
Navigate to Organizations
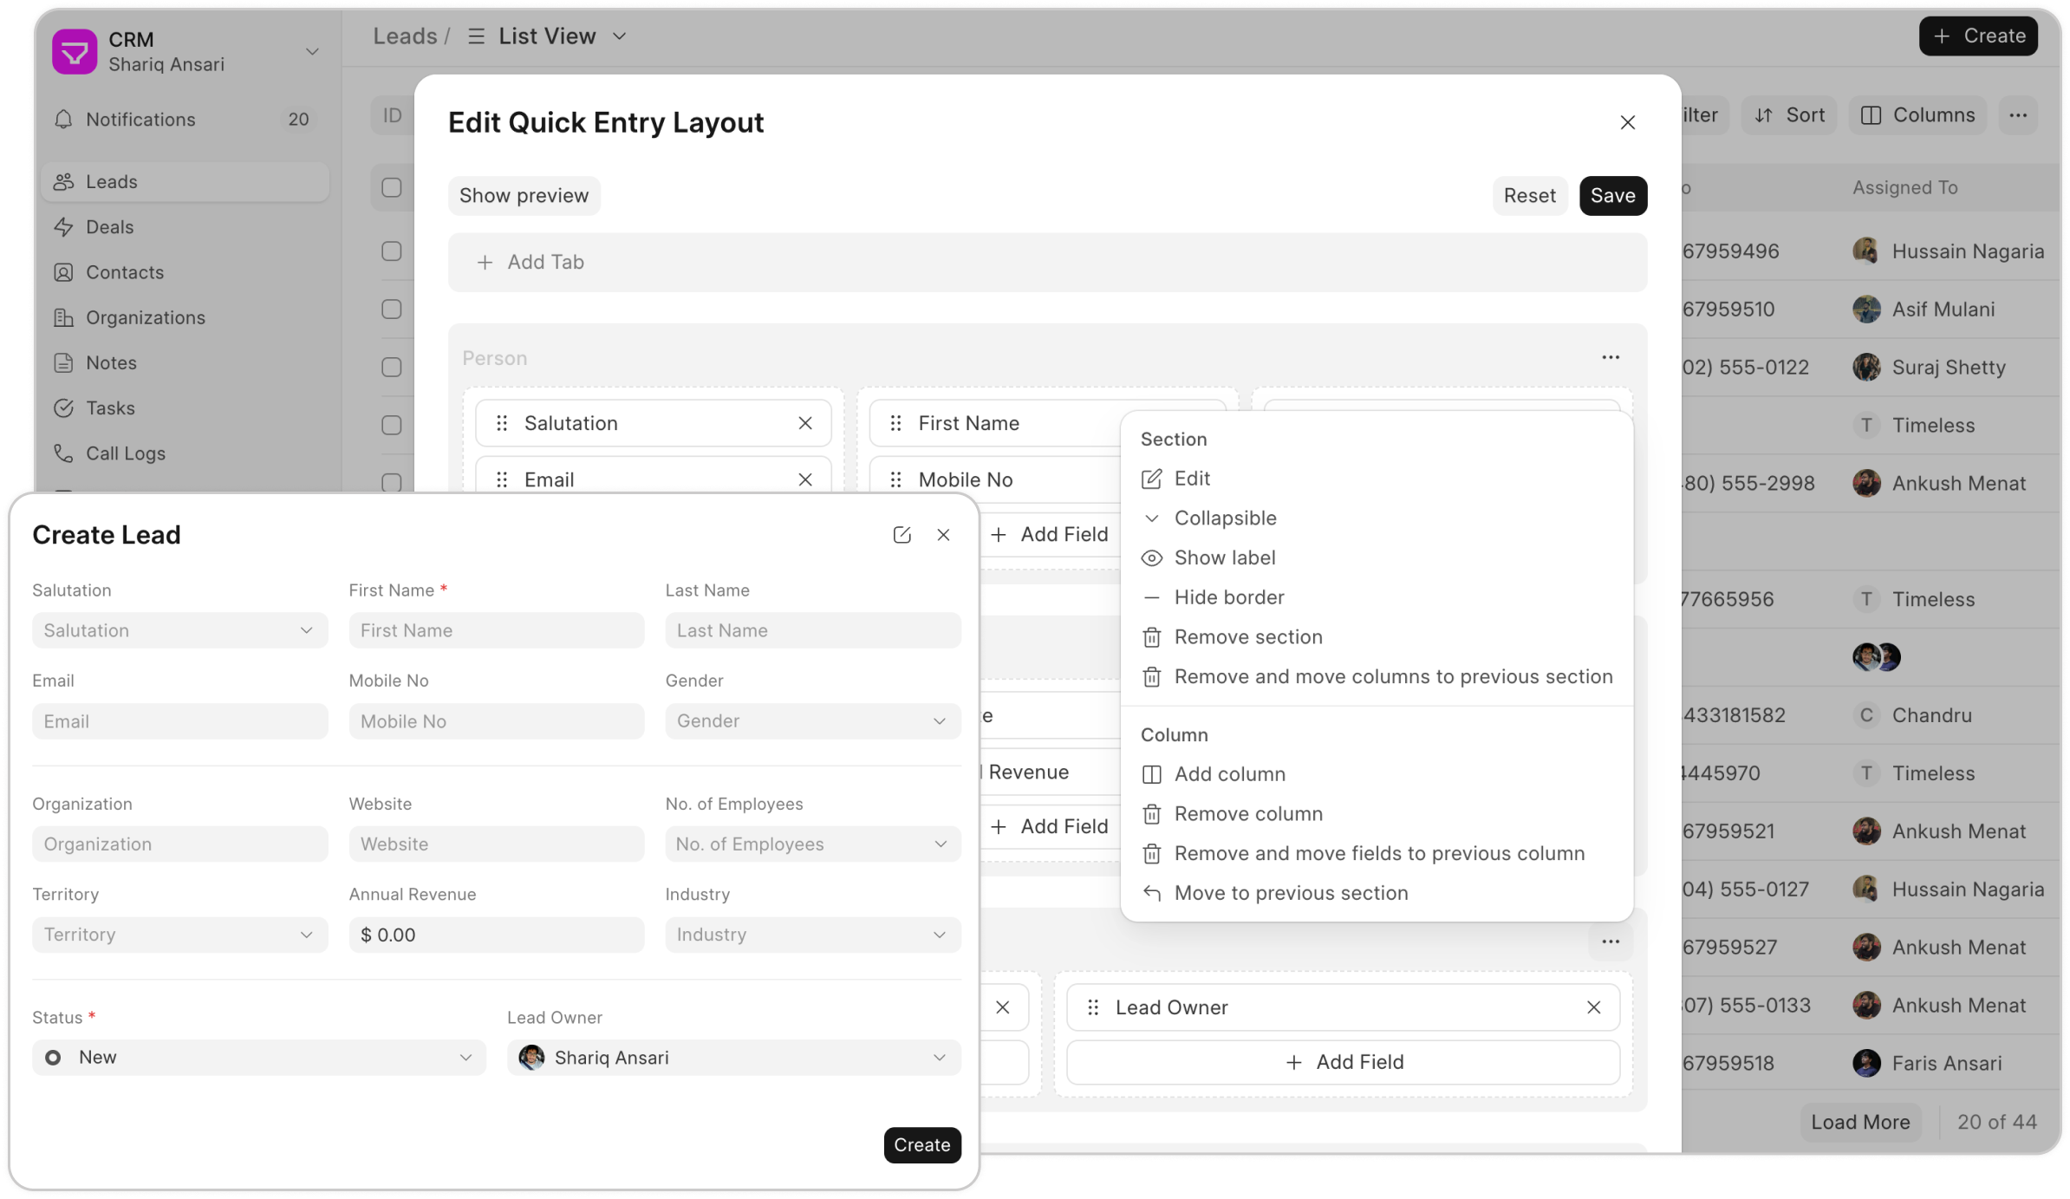coord(145,316)
